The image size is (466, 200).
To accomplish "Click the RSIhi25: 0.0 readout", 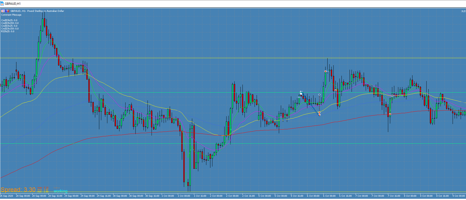I will [x=8, y=31].
